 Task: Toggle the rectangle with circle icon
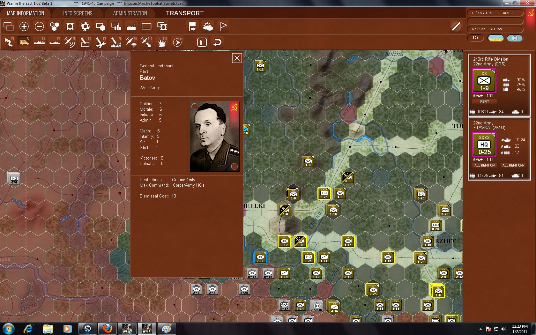[100, 26]
